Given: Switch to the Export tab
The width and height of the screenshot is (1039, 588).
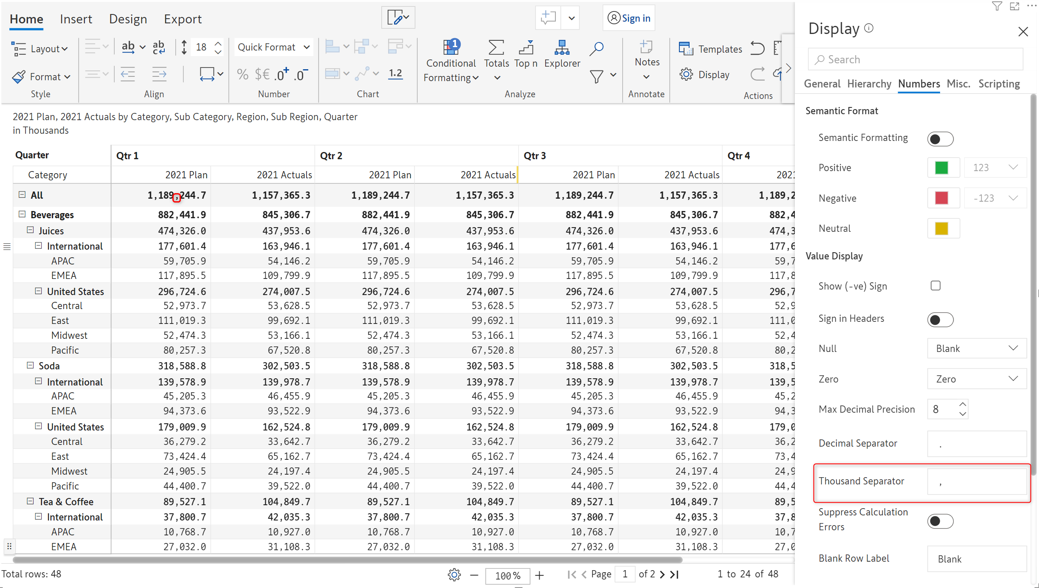Looking at the screenshot, I should click(x=183, y=19).
